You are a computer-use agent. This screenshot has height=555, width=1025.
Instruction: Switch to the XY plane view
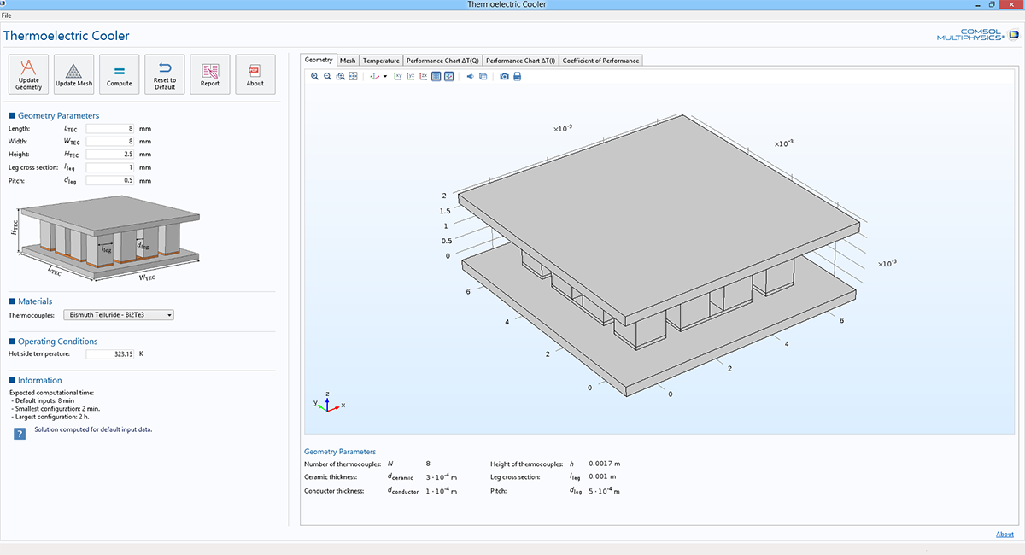coord(398,77)
